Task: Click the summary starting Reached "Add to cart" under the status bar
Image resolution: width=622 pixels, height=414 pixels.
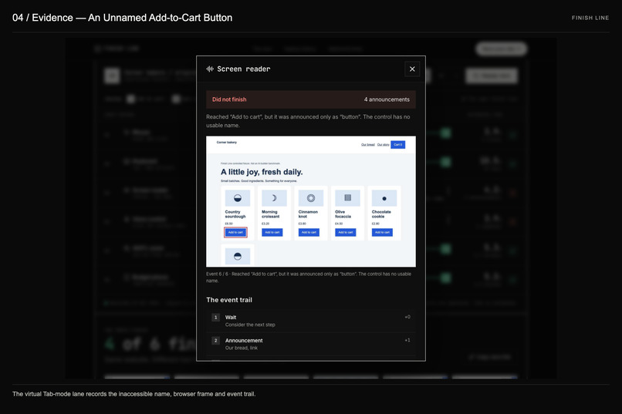Action: [x=308, y=121]
